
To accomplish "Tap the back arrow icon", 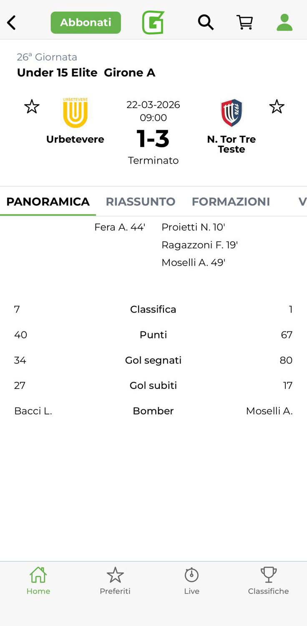I will (12, 23).
